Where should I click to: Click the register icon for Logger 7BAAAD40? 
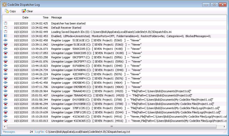[5, 91]
